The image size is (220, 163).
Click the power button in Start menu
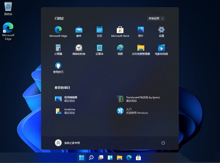163,143
